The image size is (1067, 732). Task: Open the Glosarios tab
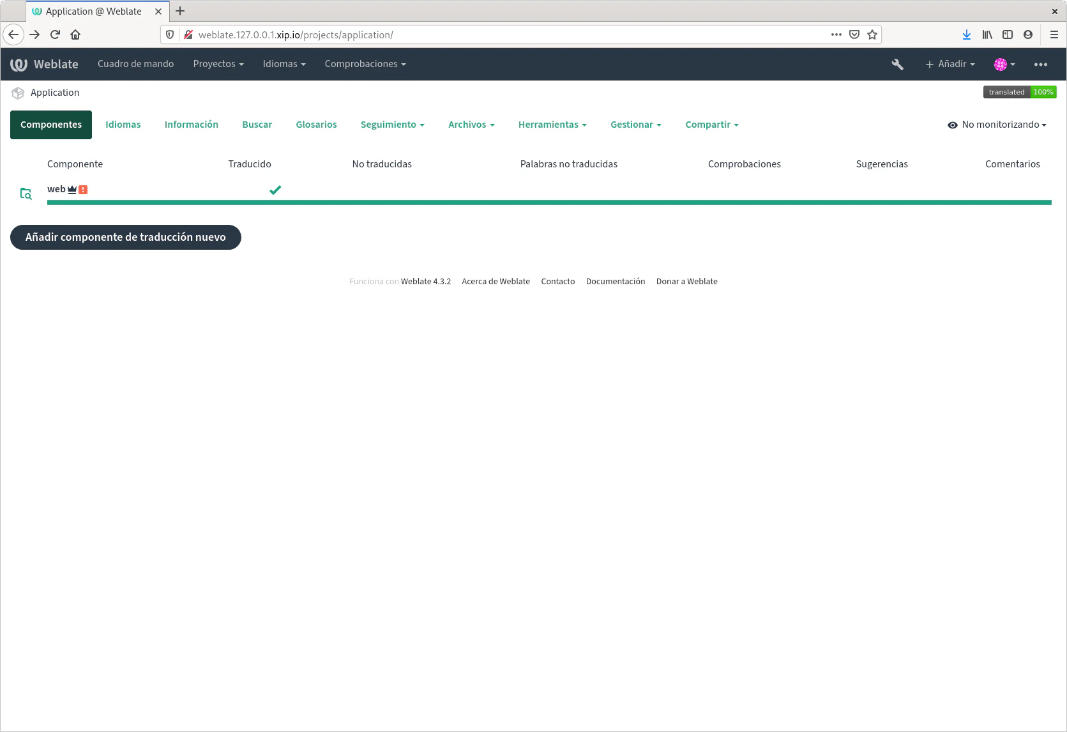(x=316, y=125)
